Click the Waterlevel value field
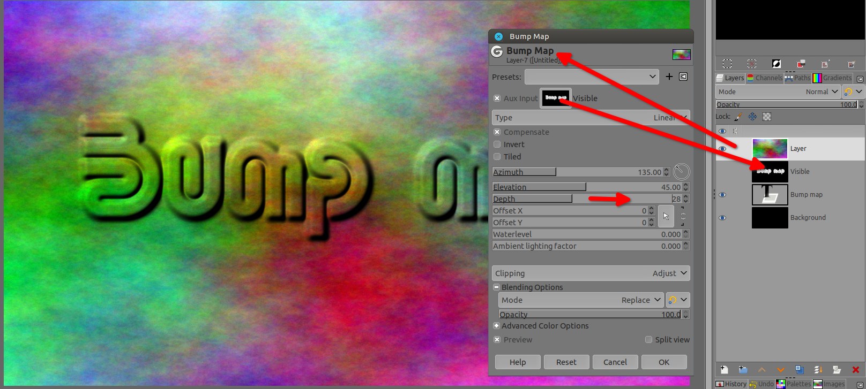Image resolution: width=866 pixels, height=389 pixels. pos(591,234)
